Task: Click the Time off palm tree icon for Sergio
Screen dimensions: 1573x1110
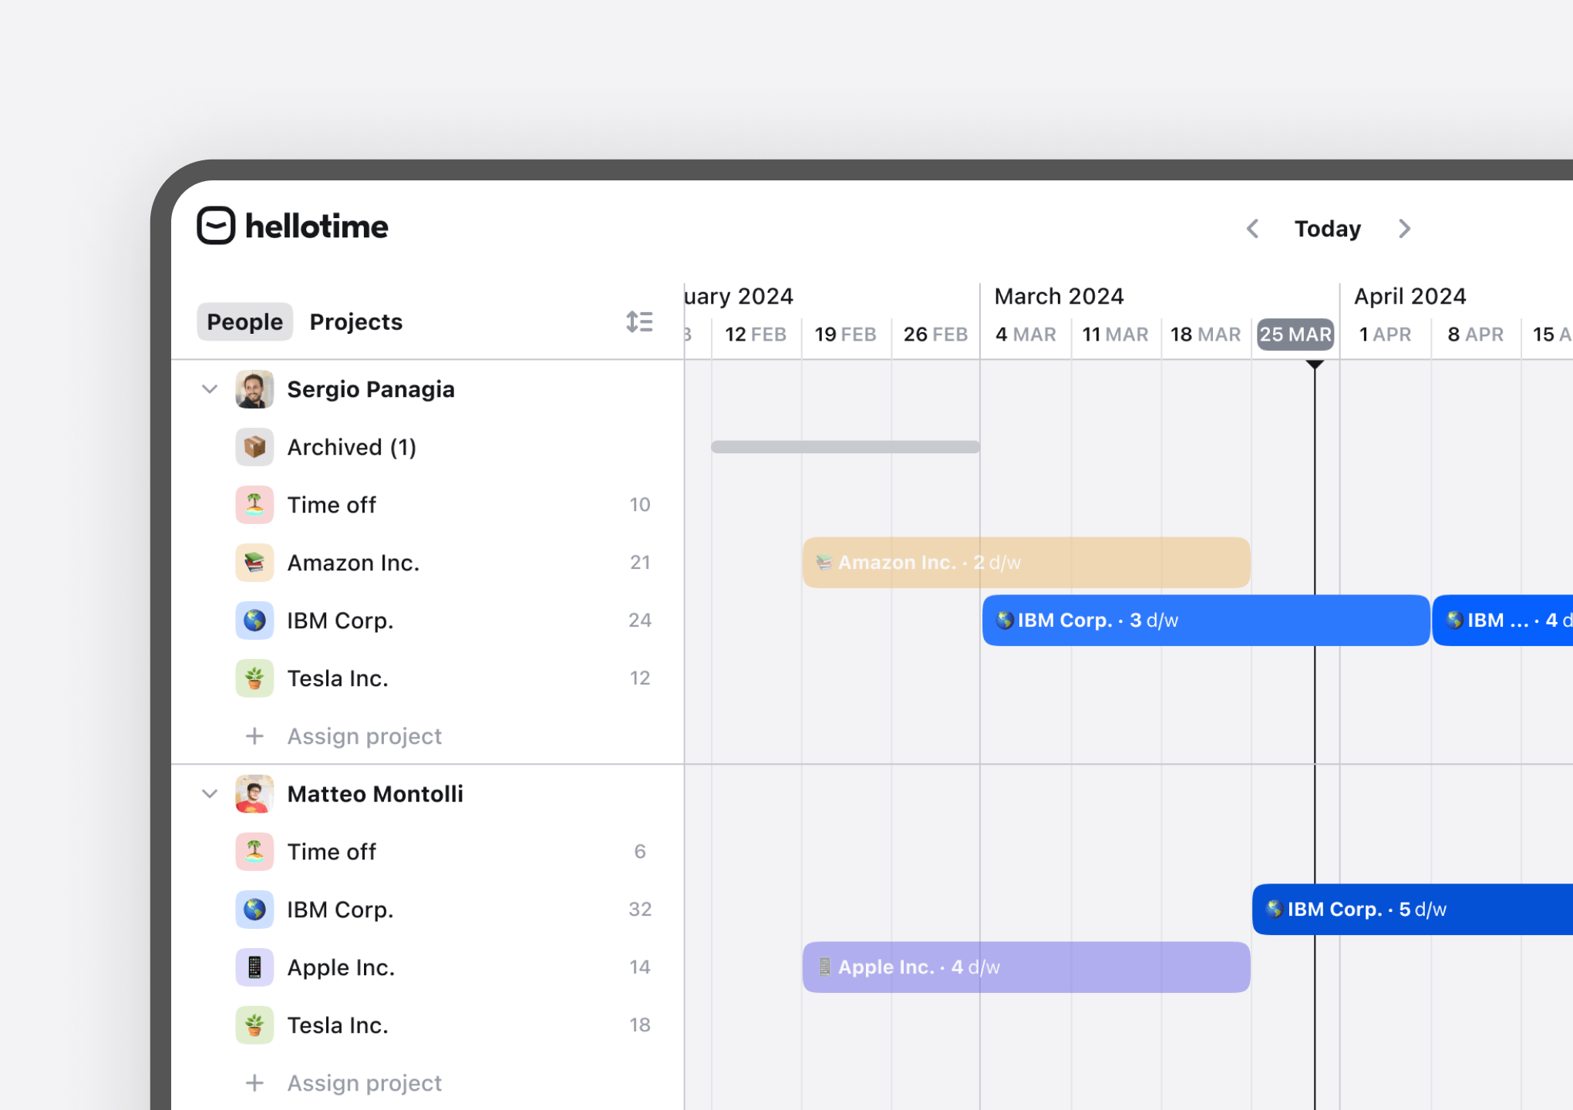Action: pyautogui.click(x=254, y=504)
